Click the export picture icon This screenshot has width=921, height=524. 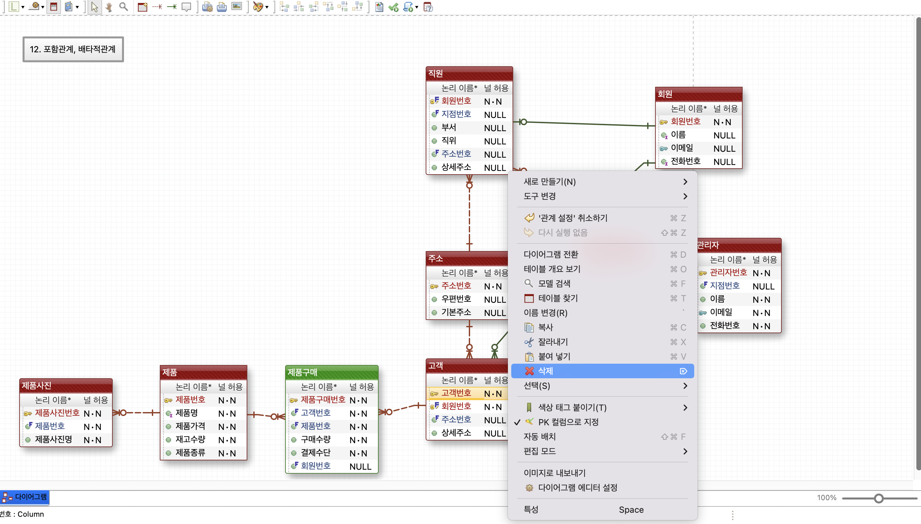pyautogui.click(x=237, y=7)
